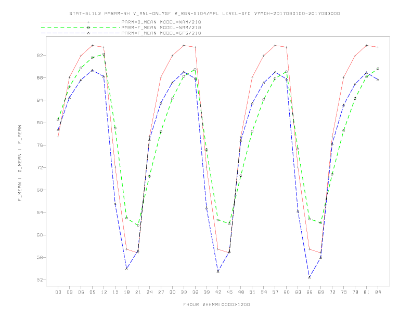Click x-axis forecast hour label 12
The width and height of the screenshot is (412, 318).
pos(104,292)
